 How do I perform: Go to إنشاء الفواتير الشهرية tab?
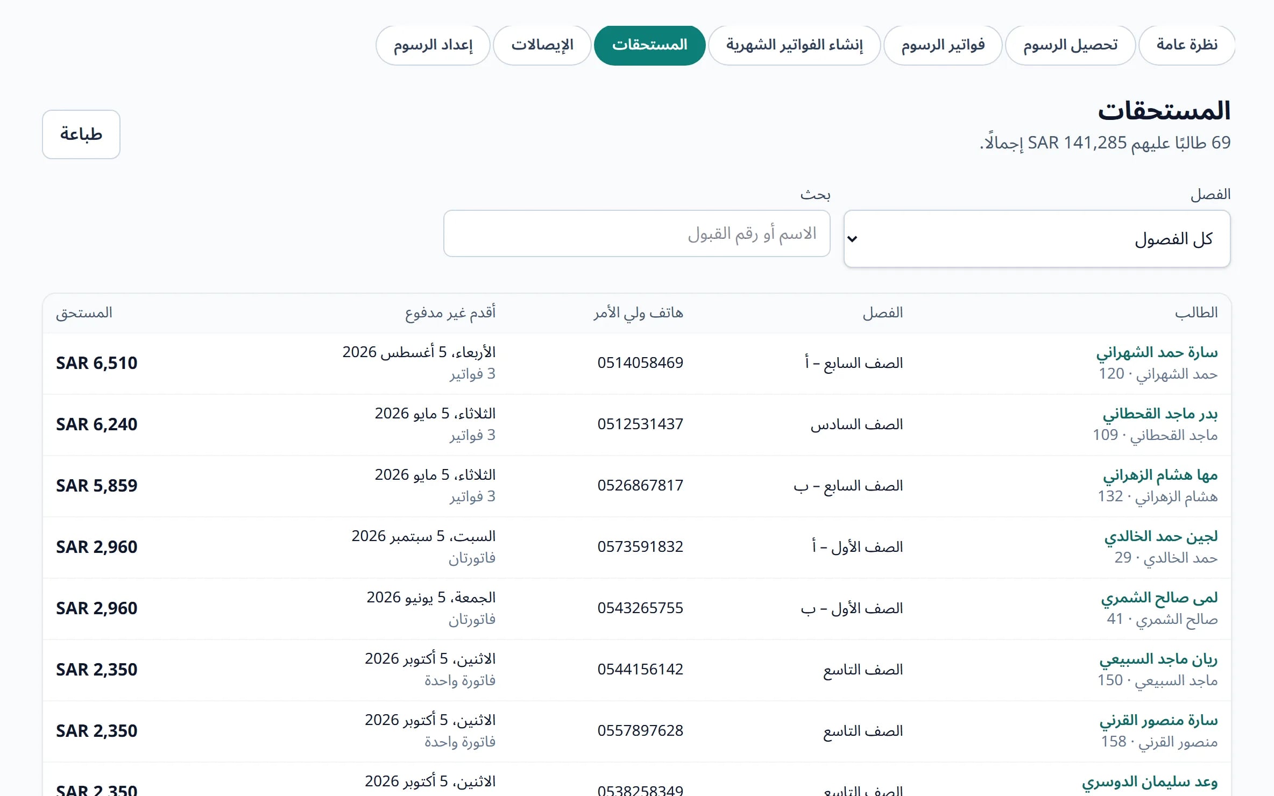click(795, 45)
